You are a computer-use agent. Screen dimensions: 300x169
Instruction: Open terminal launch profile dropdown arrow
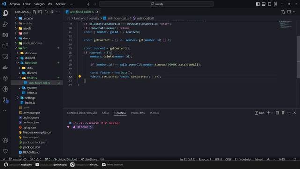[x=272, y=113]
